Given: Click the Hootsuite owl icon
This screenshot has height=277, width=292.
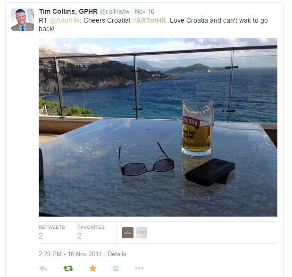Looking at the screenshot, I should click(116, 268).
